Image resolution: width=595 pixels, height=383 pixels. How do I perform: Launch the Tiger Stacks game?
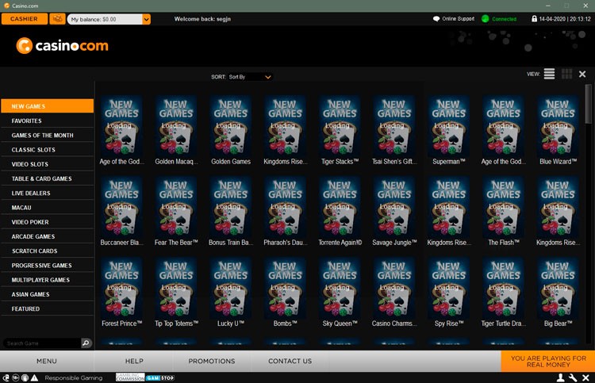[x=340, y=130]
